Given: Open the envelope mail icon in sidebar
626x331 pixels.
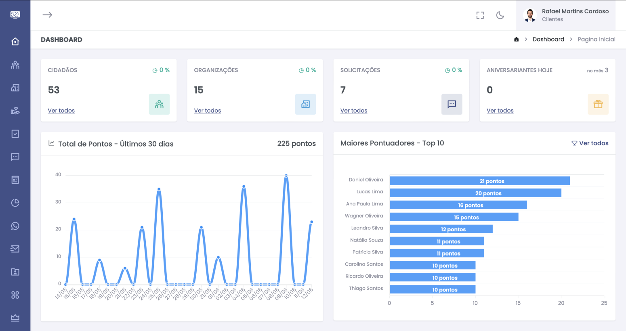Looking at the screenshot, I should 15,249.
